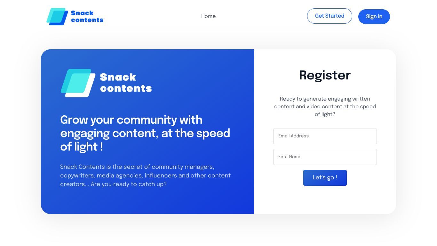The image size is (437, 246).
Task: Focus the Email Address input field
Action: pos(325,136)
